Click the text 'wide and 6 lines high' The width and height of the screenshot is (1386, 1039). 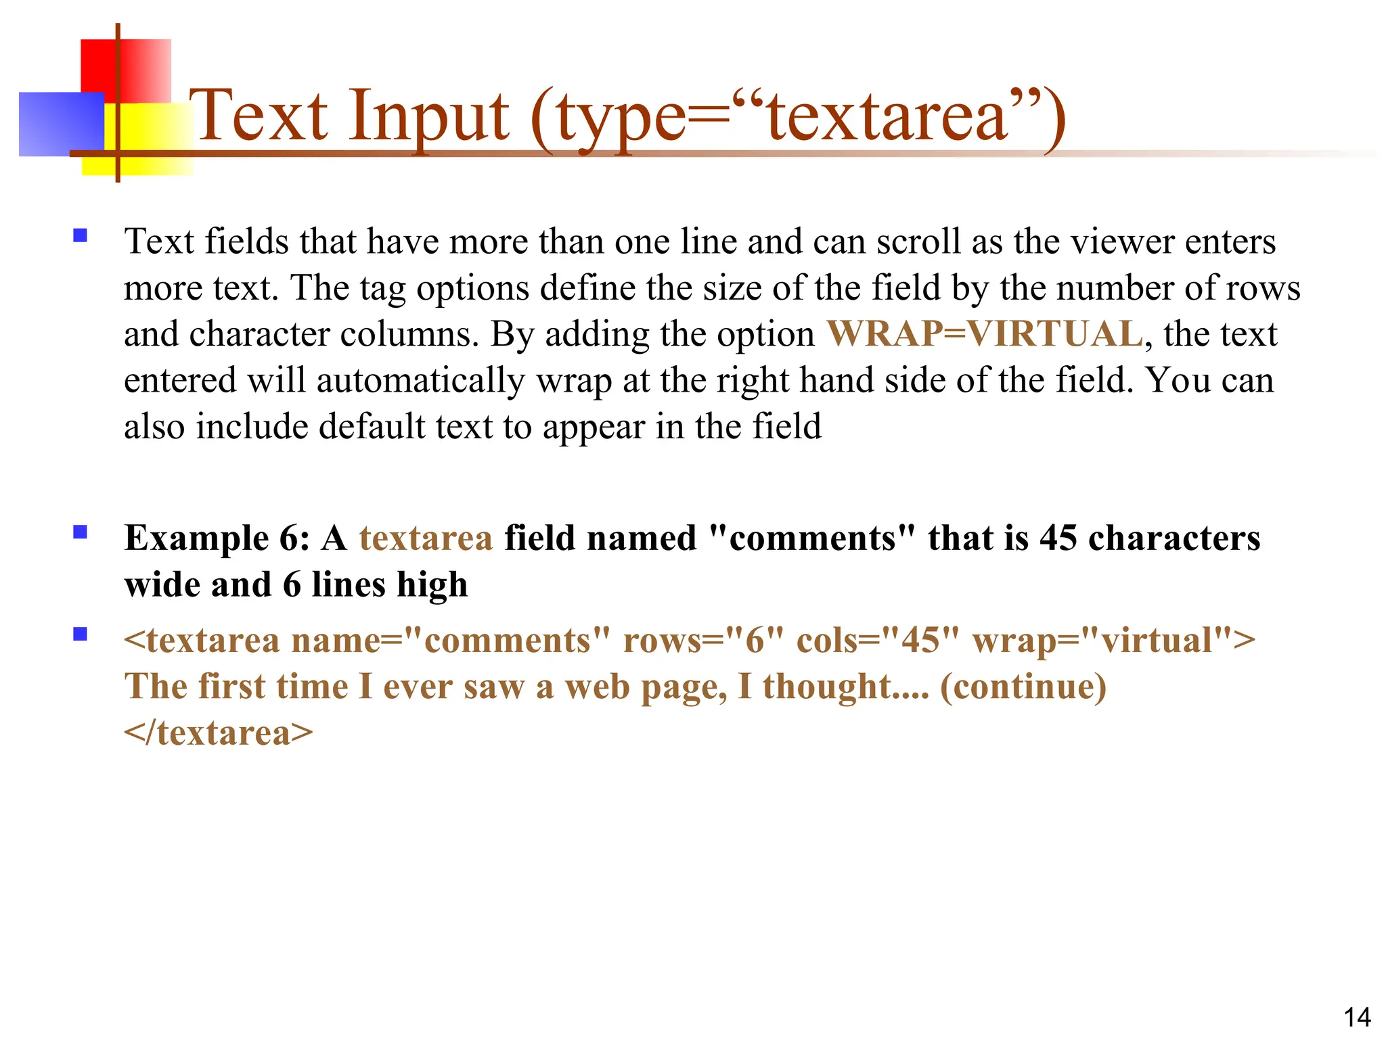pos(296,584)
